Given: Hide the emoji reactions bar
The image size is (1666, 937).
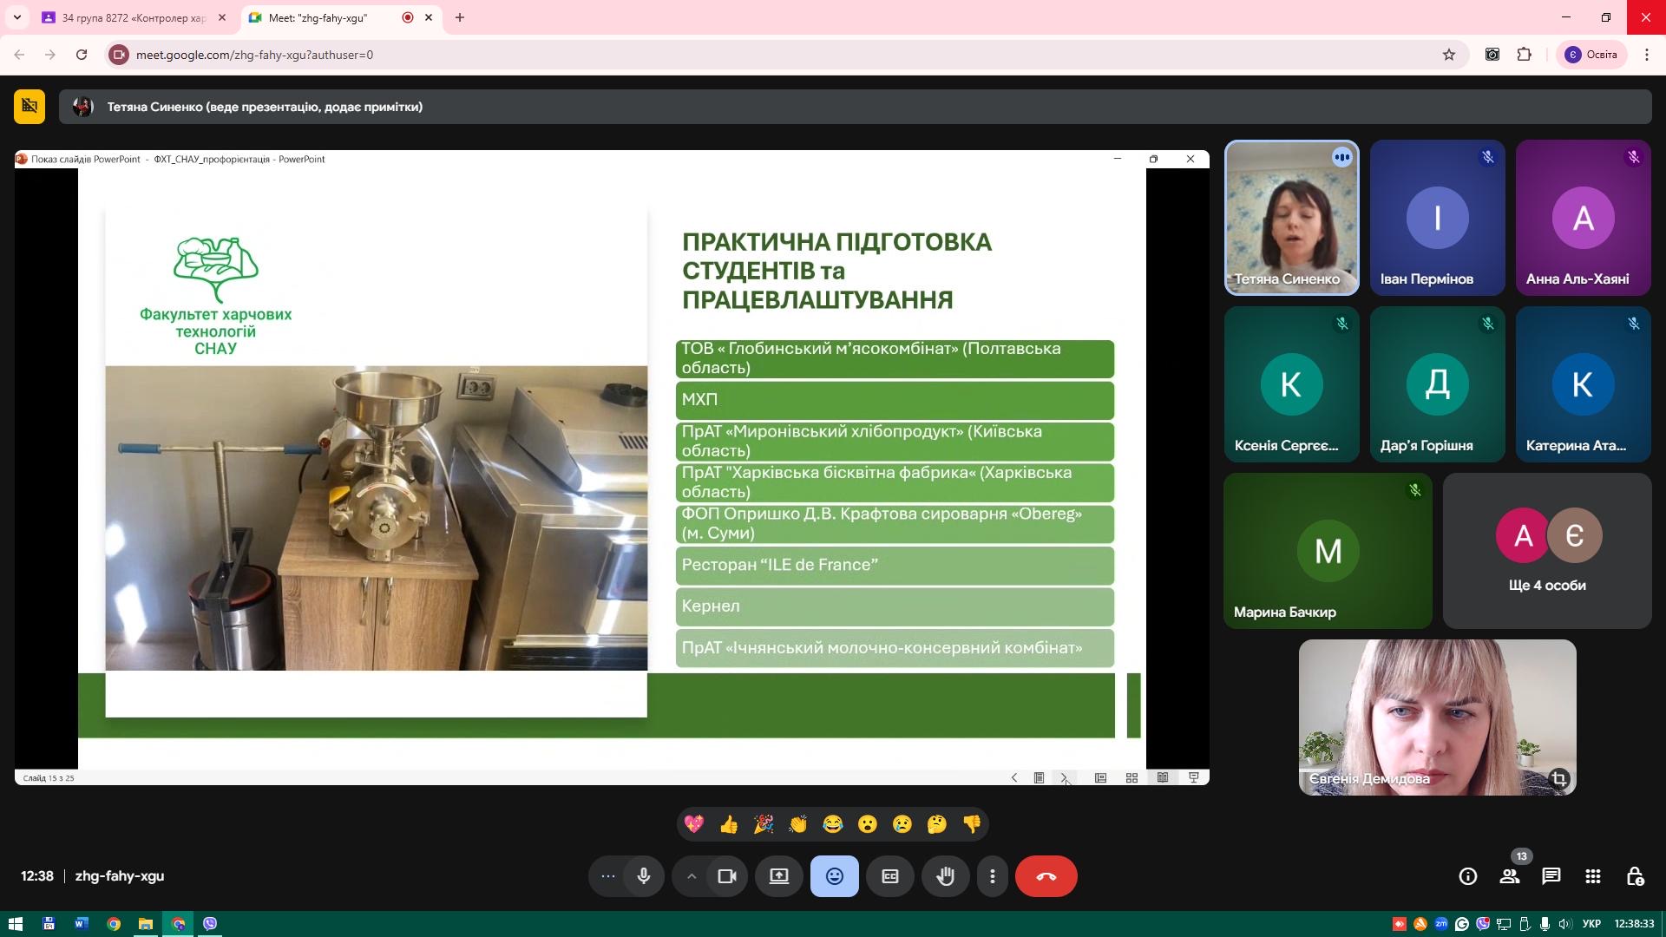Looking at the screenshot, I should click(x=834, y=876).
